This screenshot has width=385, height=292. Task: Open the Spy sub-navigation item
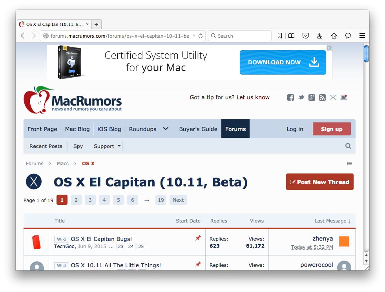[x=78, y=146]
